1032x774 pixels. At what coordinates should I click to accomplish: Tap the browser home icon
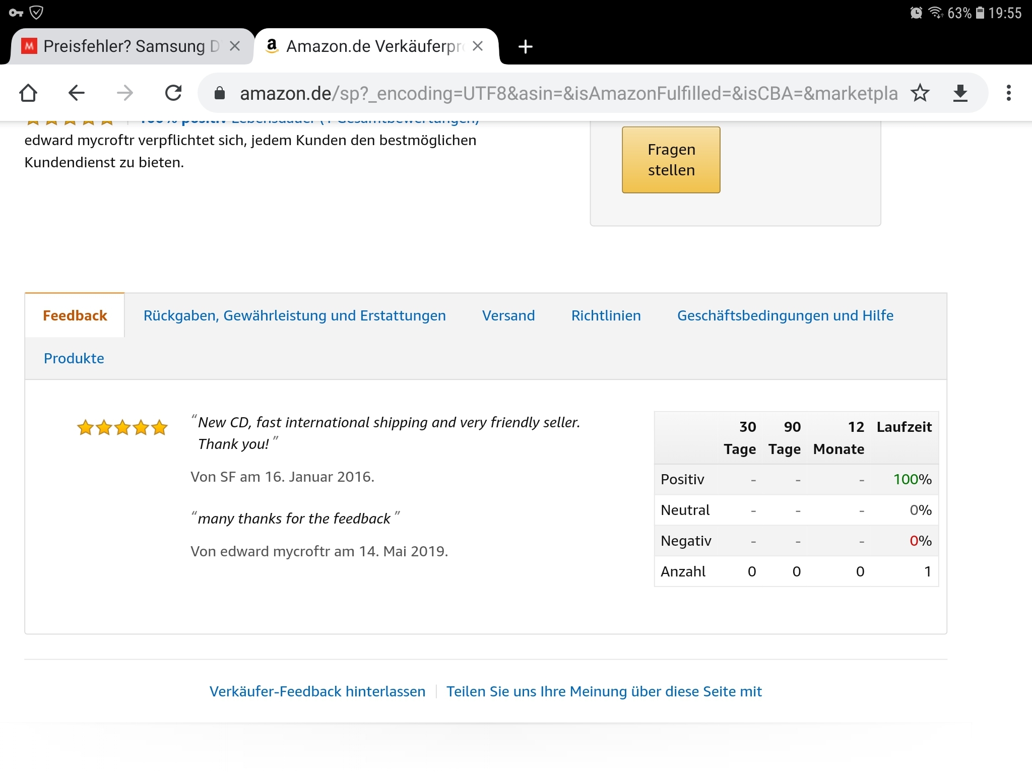[28, 93]
